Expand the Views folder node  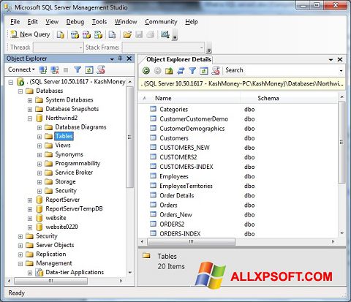pos(39,146)
